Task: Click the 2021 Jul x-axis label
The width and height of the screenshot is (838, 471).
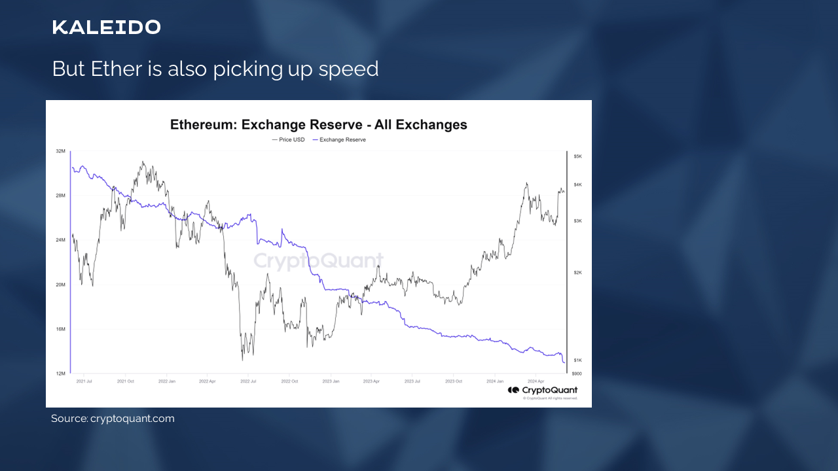Action: (x=84, y=380)
